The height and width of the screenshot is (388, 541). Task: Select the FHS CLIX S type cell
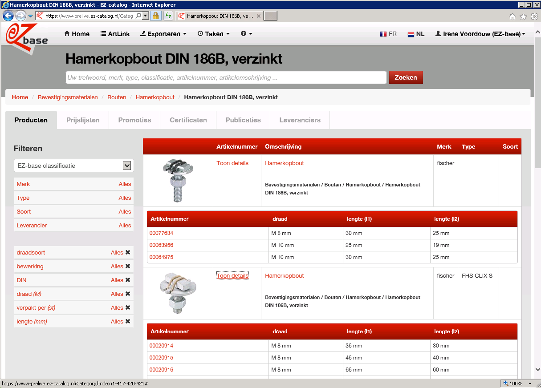pos(478,293)
